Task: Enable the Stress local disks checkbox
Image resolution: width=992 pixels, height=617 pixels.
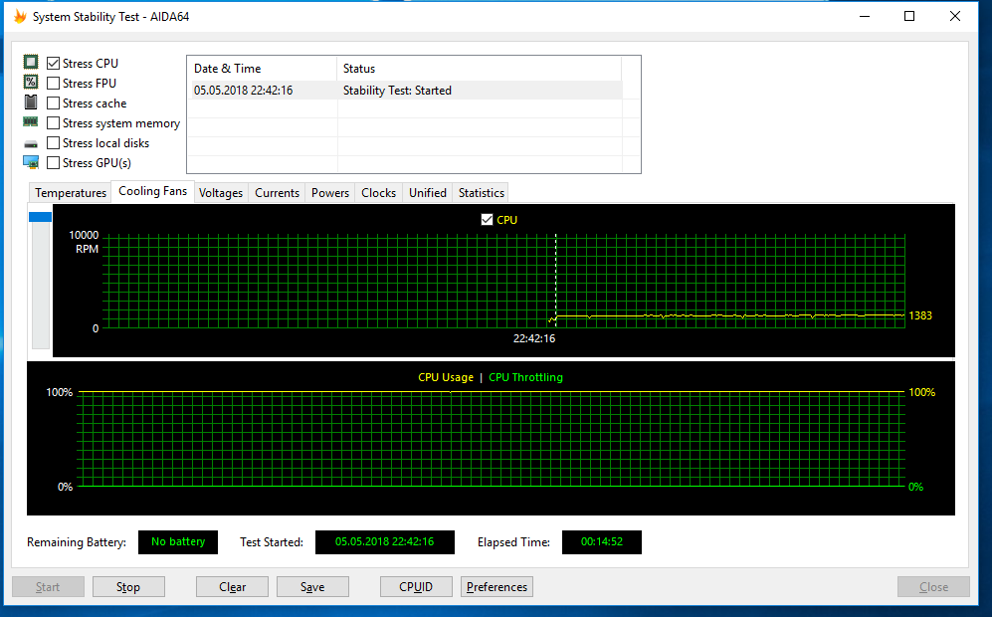Action: click(x=53, y=143)
